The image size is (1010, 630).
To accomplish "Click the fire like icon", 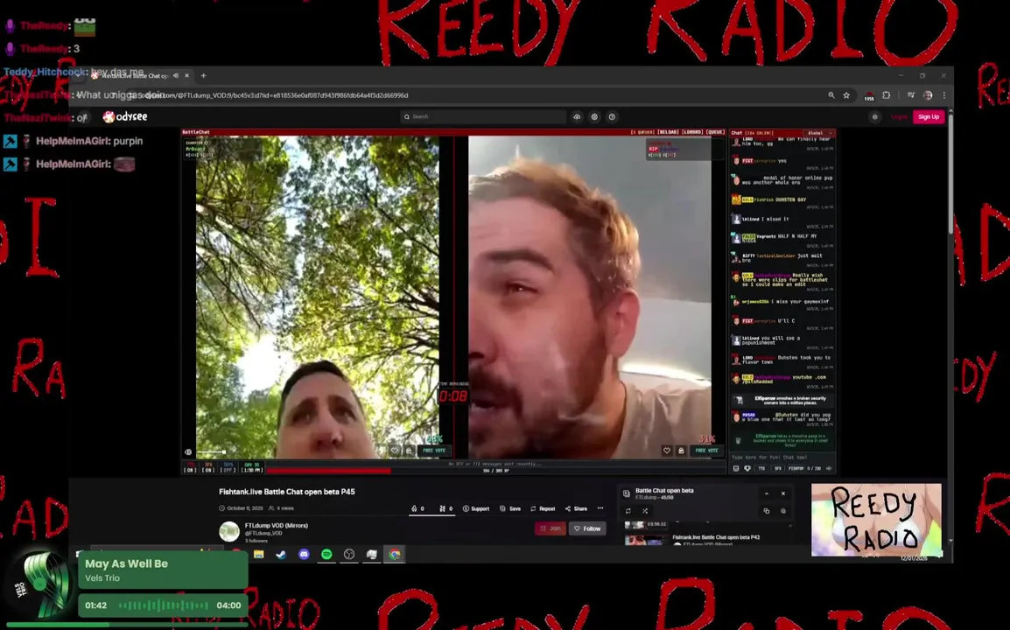I will pos(414,508).
